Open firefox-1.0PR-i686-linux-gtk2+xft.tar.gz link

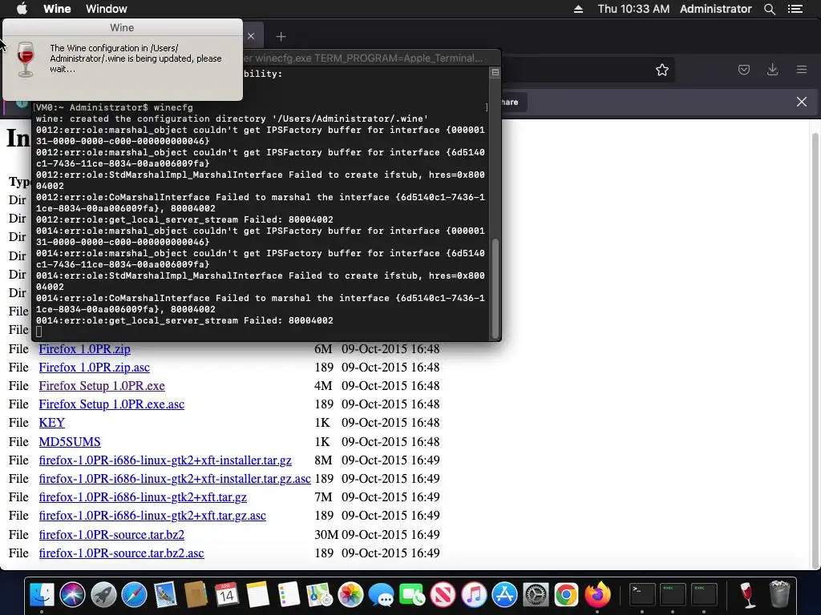[143, 496]
